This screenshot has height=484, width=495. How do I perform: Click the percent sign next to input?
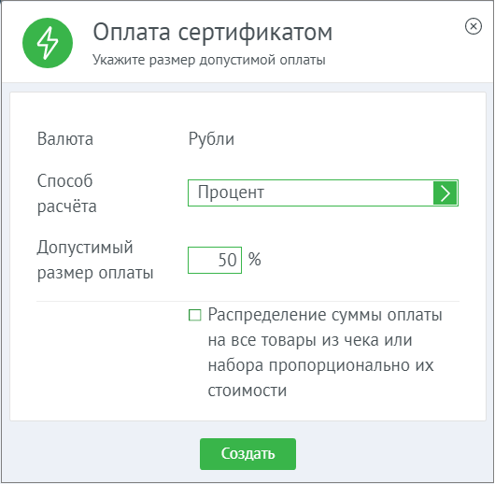tap(254, 260)
